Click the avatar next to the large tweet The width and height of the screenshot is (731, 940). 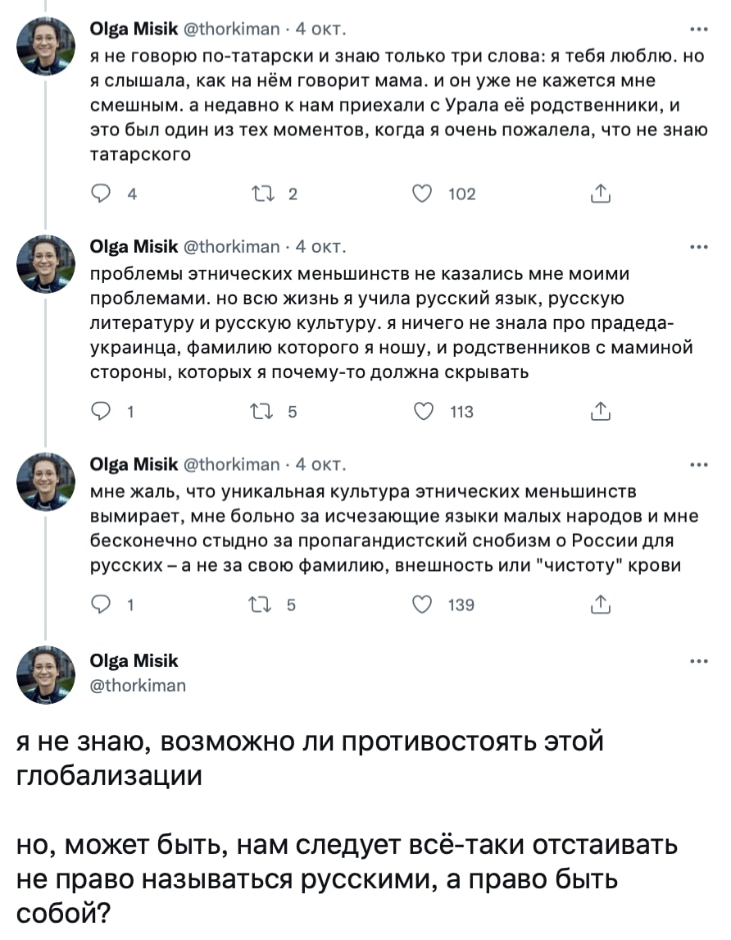pyautogui.click(x=47, y=674)
